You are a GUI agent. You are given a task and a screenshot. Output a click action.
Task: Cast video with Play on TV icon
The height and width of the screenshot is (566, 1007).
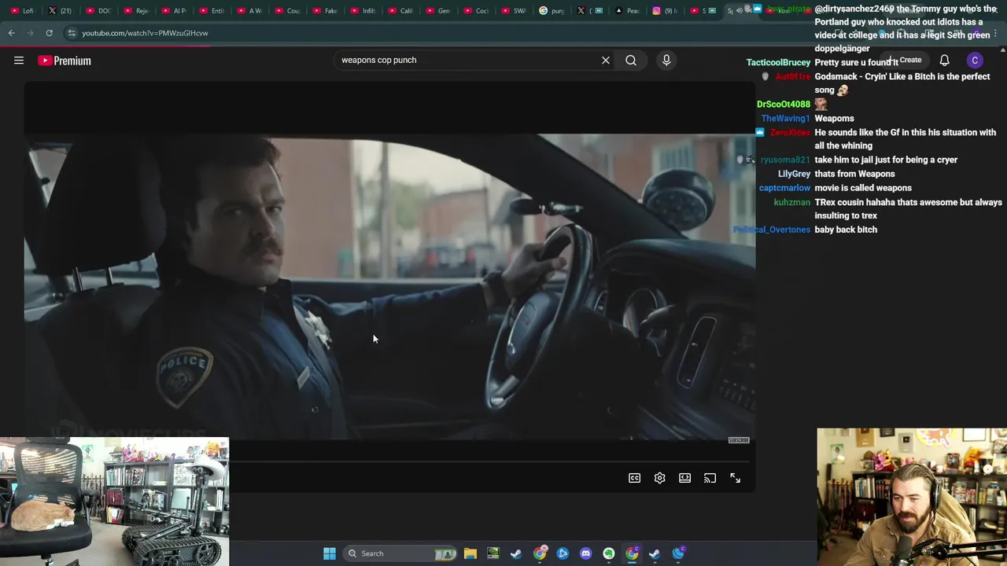[710, 478]
